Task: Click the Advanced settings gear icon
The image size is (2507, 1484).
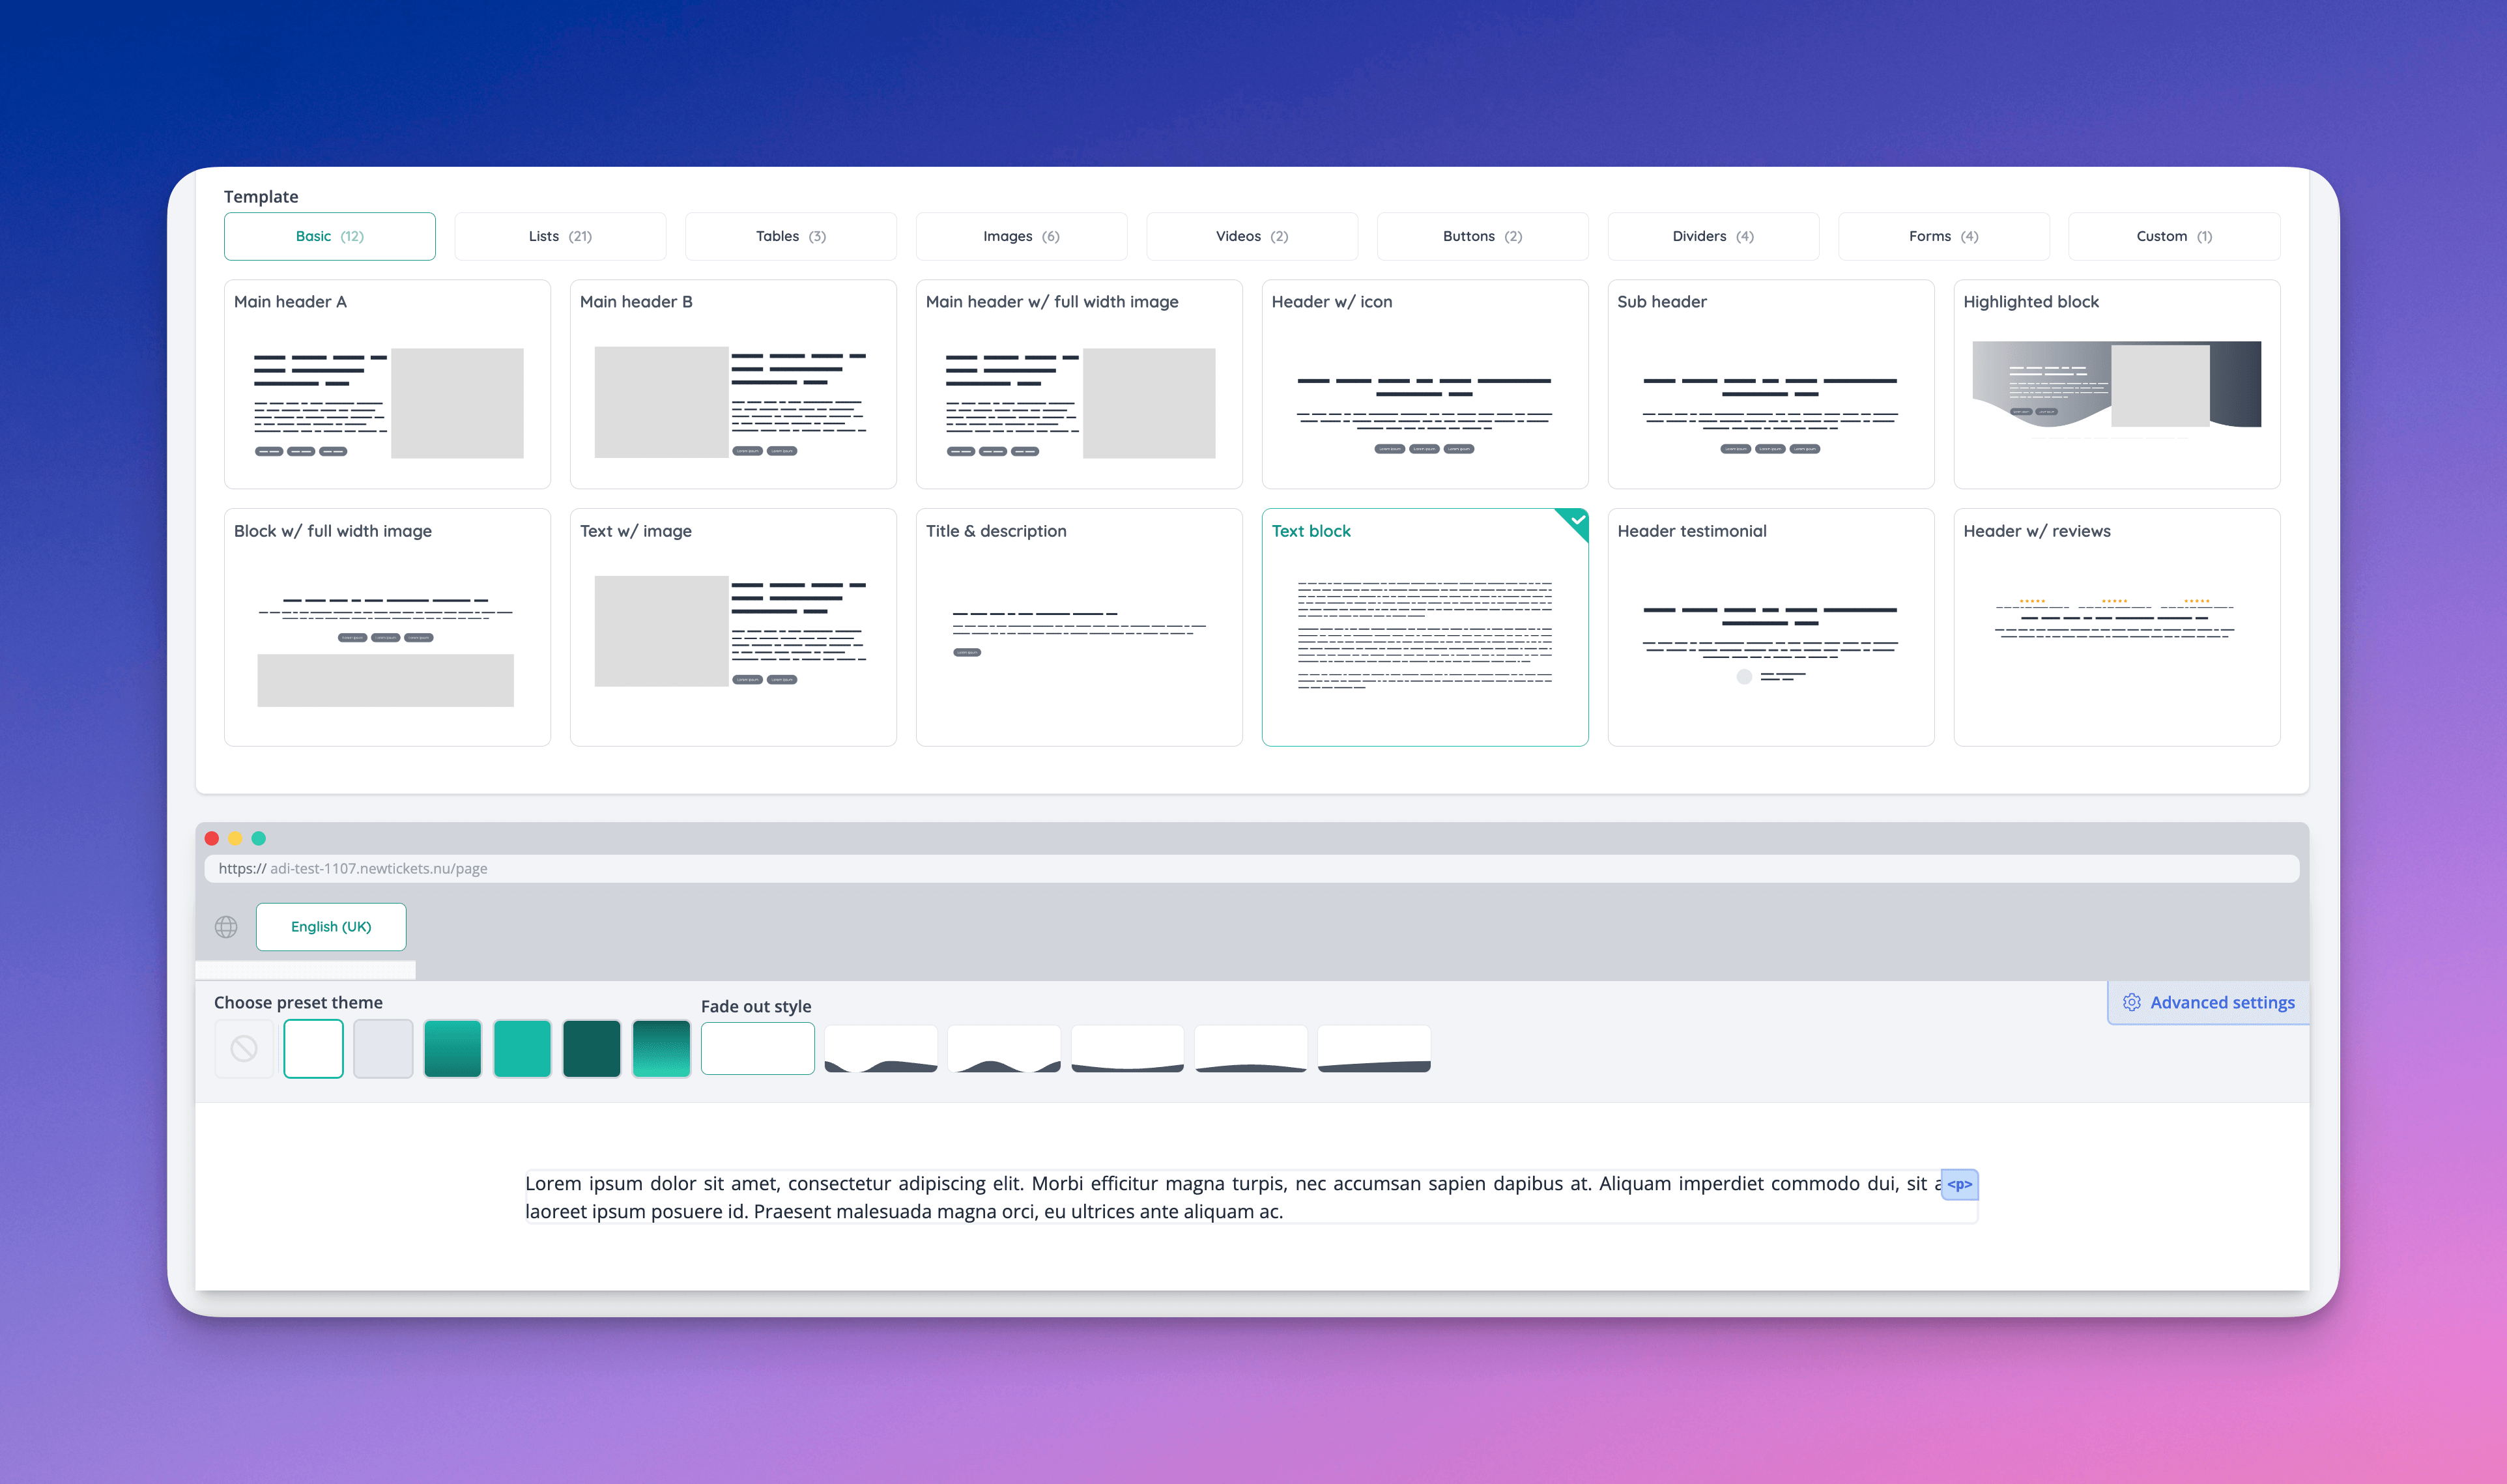Action: (2131, 1002)
